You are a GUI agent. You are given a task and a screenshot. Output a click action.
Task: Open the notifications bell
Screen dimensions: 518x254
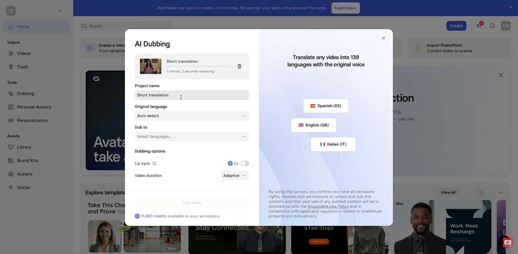(x=492, y=26)
